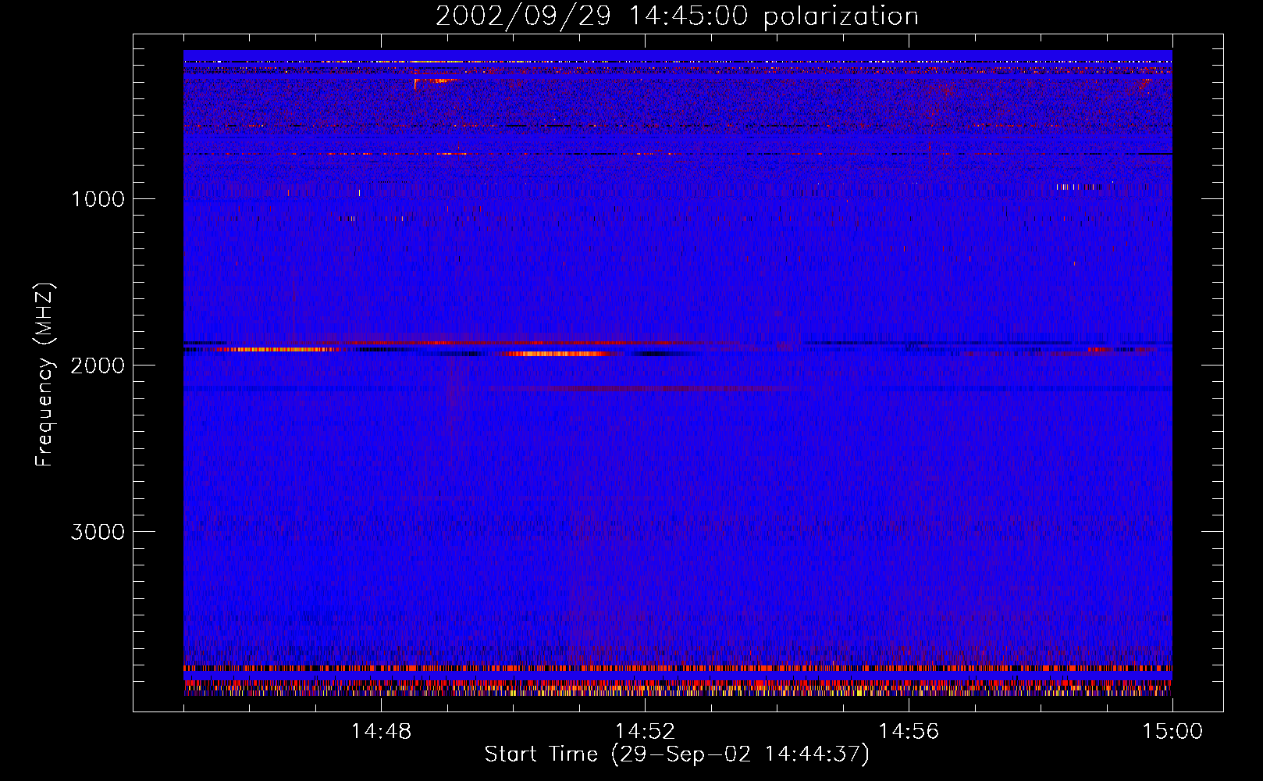Select the "Frequency (MHZ)" y-axis label
Image resolution: width=1263 pixels, height=781 pixels.
[x=44, y=375]
